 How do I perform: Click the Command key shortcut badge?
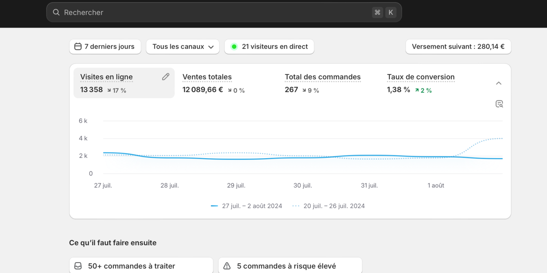377,12
